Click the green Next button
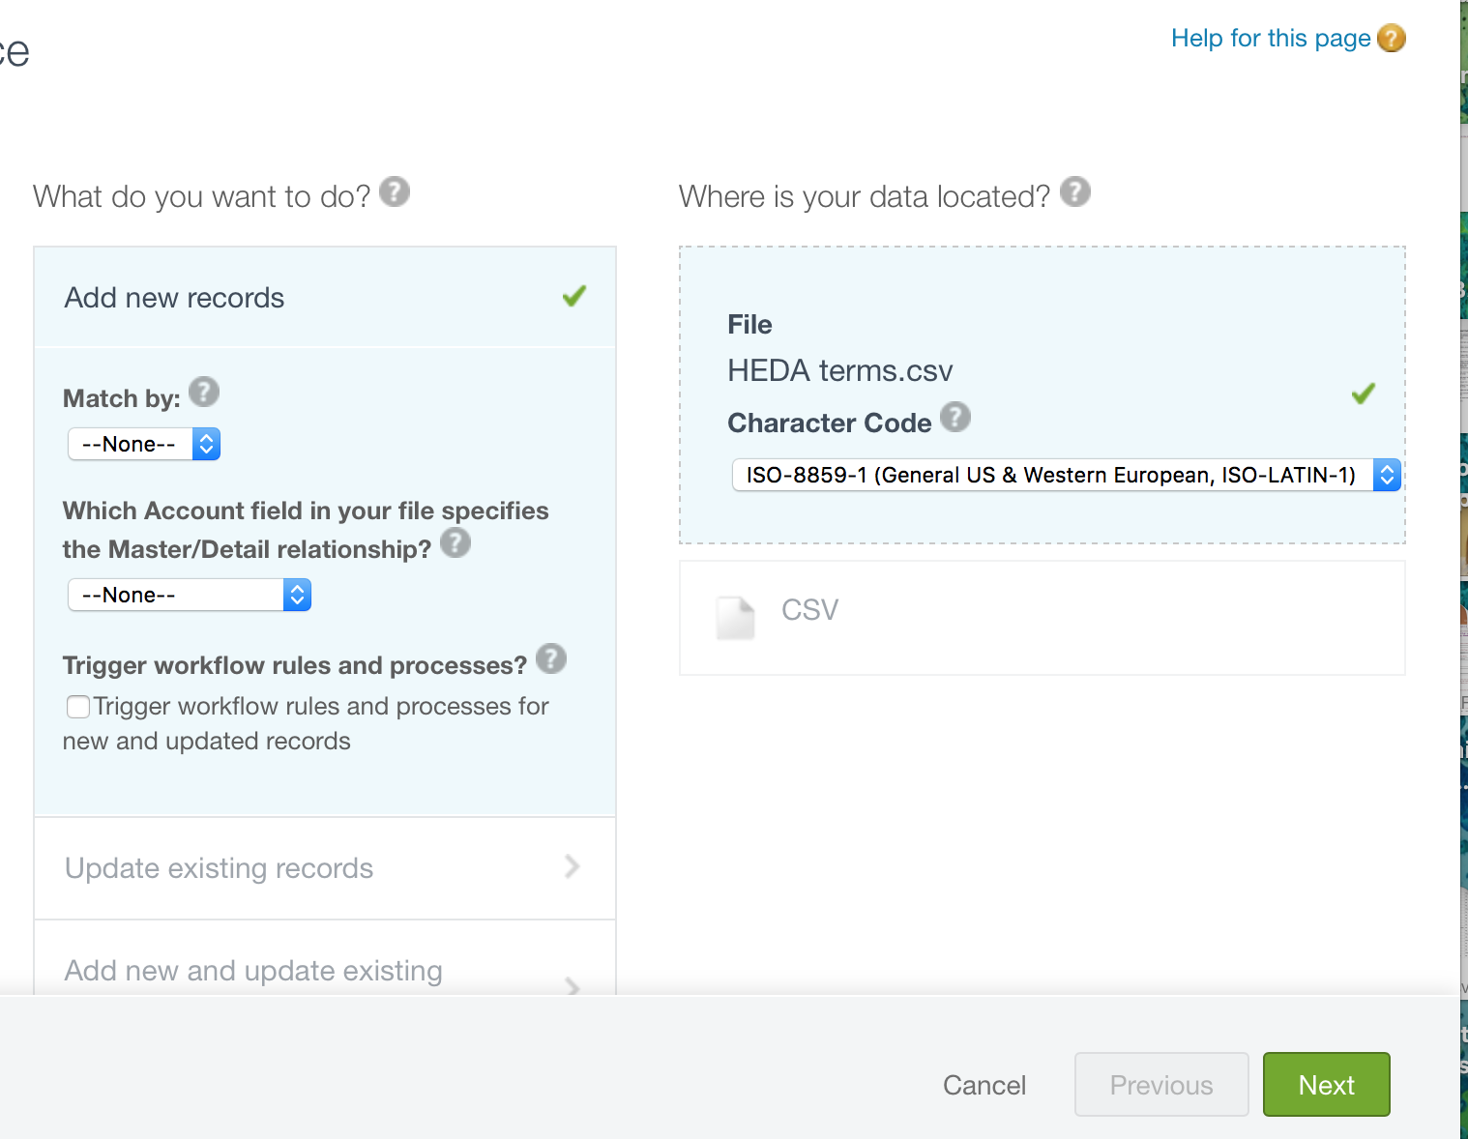The image size is (1468, 1139). click(x=1326, y=1085)
